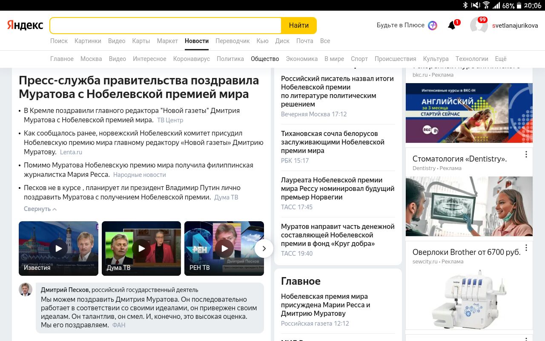
Task: Tap the battery indicator in the status bar
Action: pos(519,6)
